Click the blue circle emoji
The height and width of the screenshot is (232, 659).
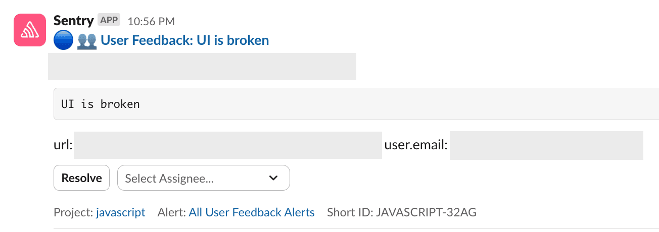(64, 40)
